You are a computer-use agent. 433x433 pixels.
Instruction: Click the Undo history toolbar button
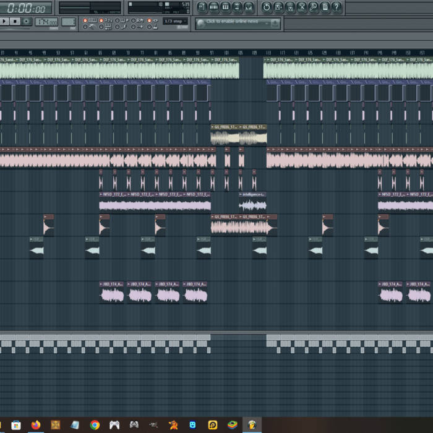(267, 7)
